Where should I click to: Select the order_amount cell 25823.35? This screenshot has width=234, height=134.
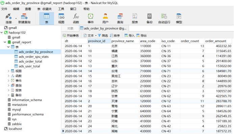(x=218, y=126)
